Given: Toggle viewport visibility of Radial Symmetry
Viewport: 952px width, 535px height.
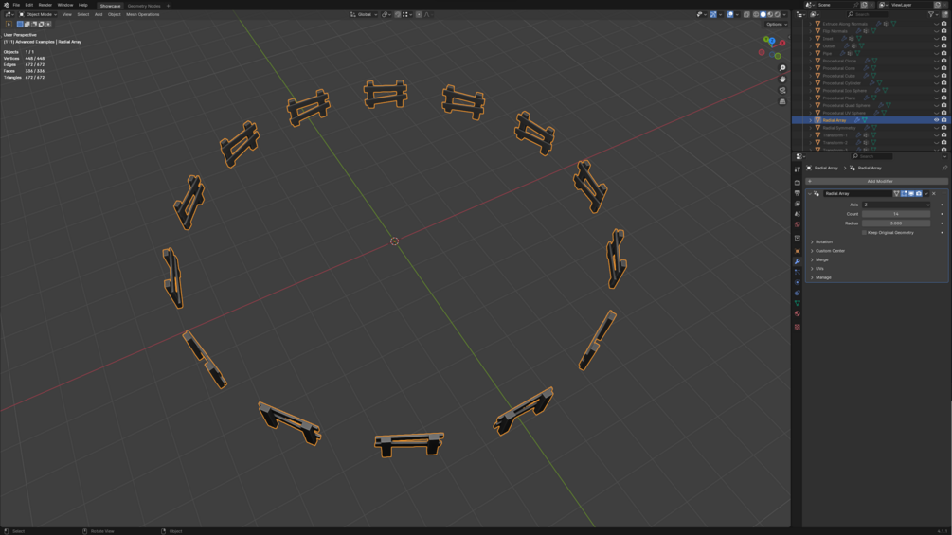Looking at the screenshot, I should click(936, 128).
